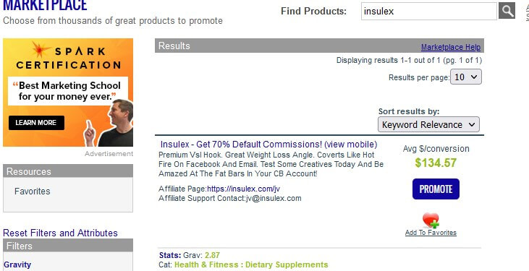Open Favorites under Resources
Viewport: 529px width, 271px height.
click(33, 192)
